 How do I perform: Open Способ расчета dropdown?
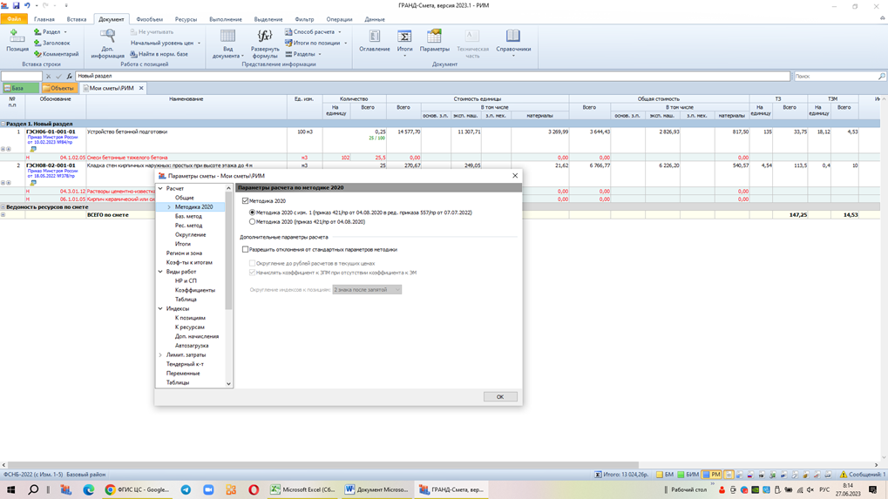click(340, 32)
